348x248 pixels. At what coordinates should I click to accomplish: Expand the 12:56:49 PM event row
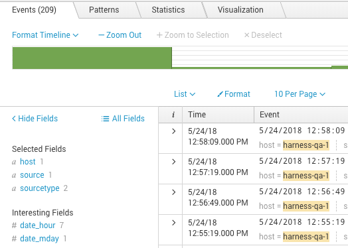(174, 192)
